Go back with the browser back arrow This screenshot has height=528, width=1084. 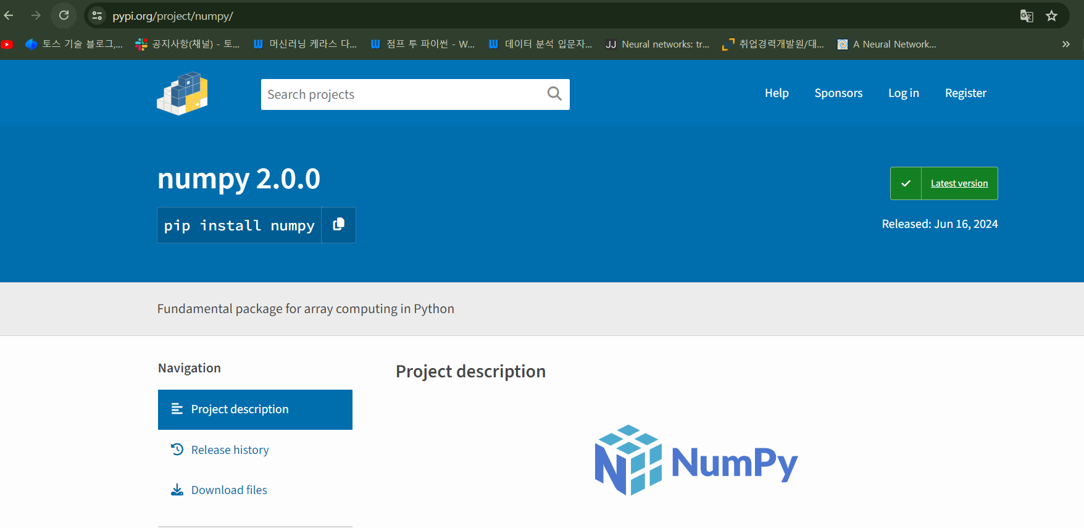9,15
